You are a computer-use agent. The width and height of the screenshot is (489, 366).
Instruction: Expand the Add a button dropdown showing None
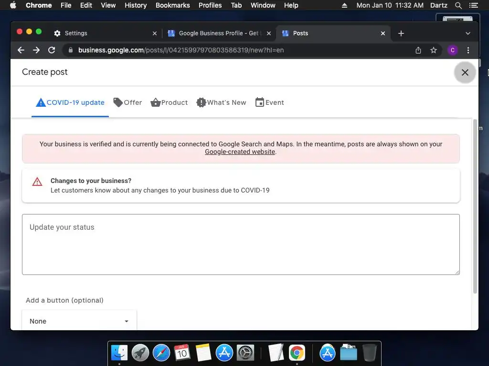(x=79, y=321)
